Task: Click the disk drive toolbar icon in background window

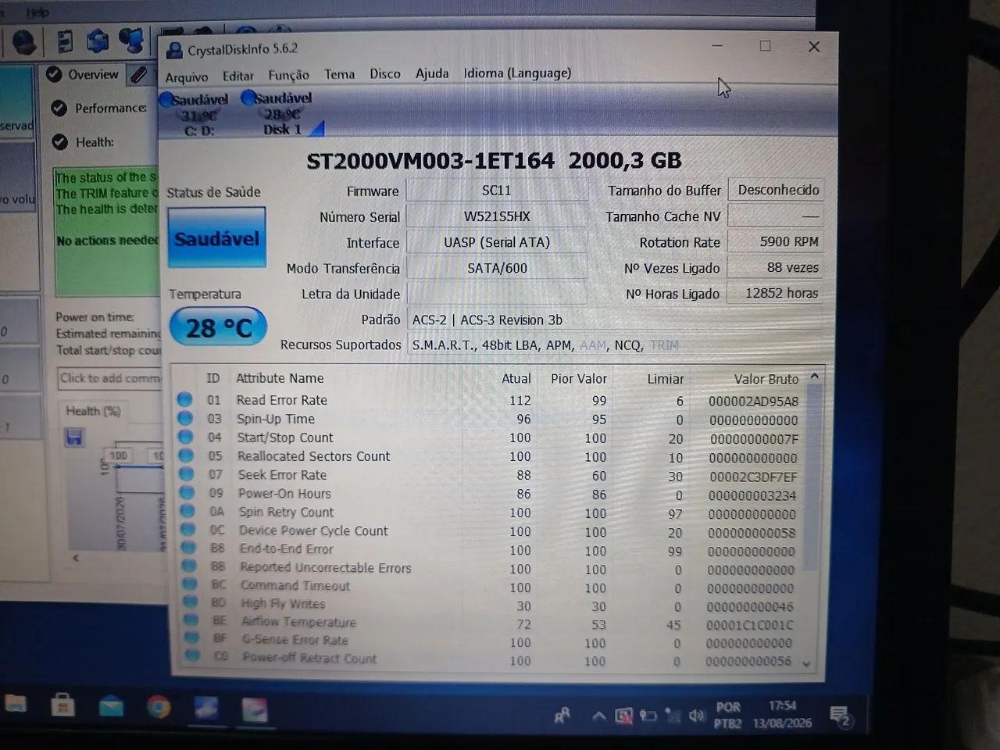Action: tap(65, 41)
